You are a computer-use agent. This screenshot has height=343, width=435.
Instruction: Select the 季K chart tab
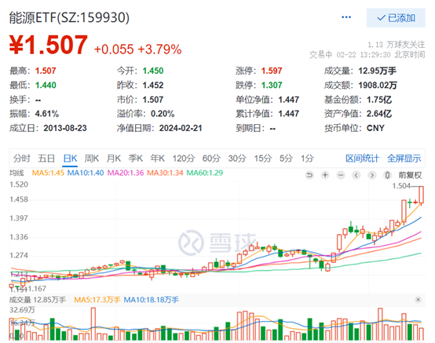136,159
